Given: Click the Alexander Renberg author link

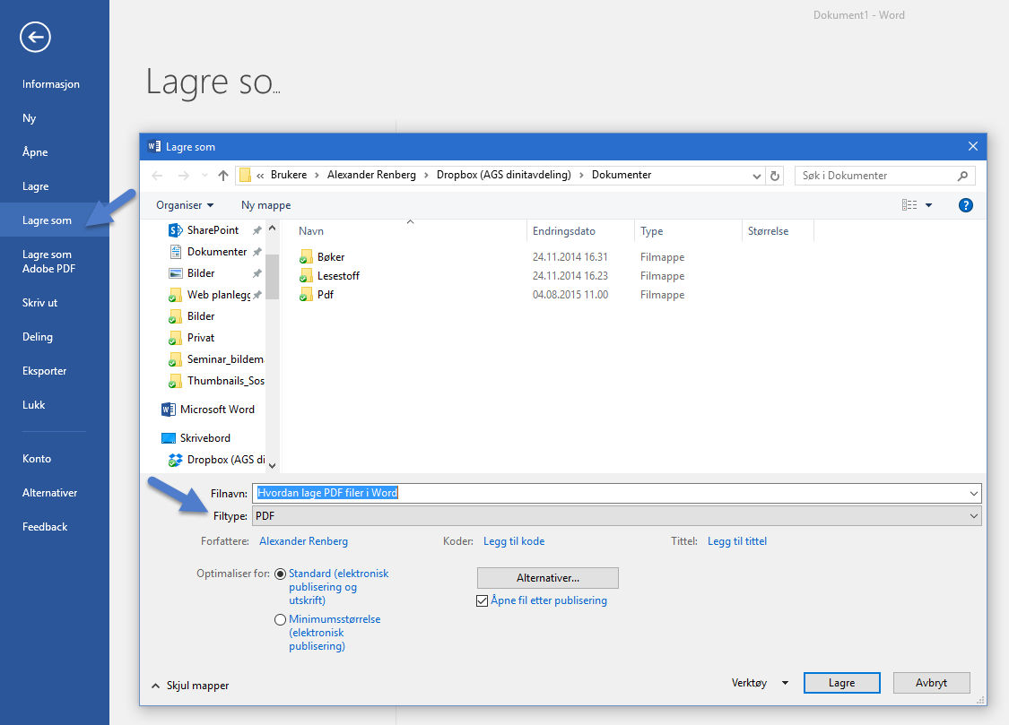Looking at the screenshot, I should click(304, 541).
